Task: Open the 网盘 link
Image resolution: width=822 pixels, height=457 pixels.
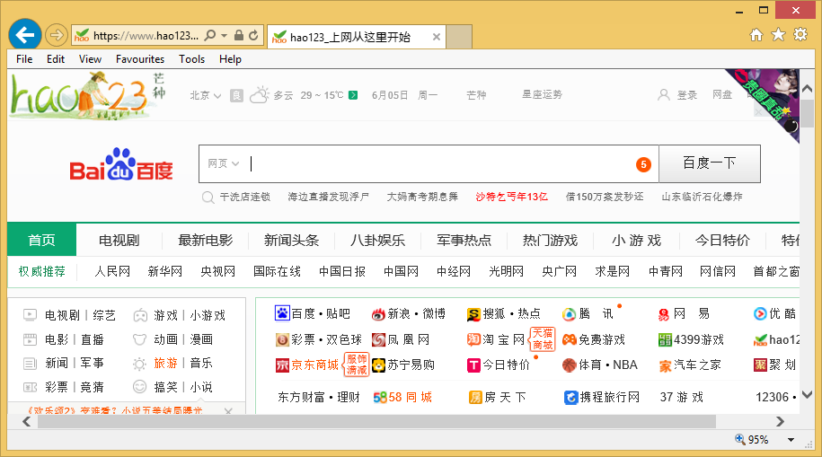Action: point(722,94)
